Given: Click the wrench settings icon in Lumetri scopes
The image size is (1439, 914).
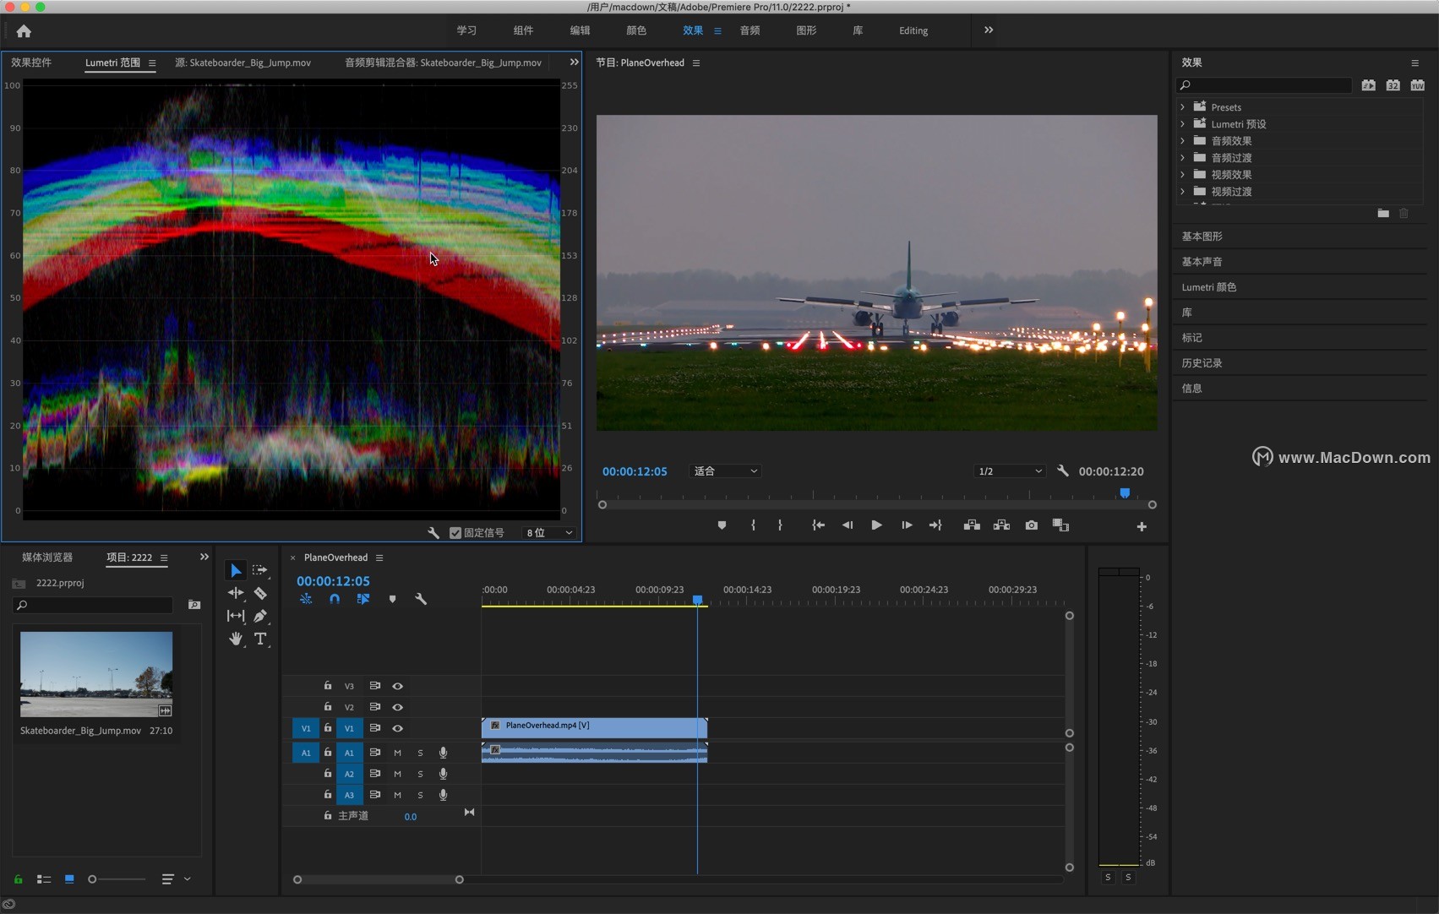Looking at the screenshot, I should pyautogui.click(x=433, y=533).
